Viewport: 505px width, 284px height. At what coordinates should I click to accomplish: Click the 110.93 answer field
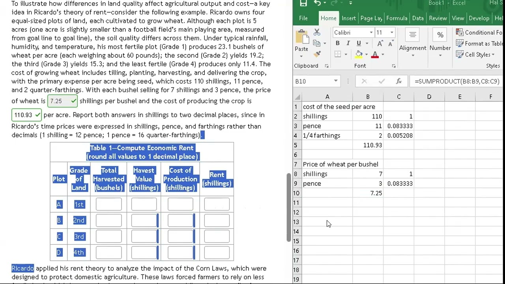[26, 115]
